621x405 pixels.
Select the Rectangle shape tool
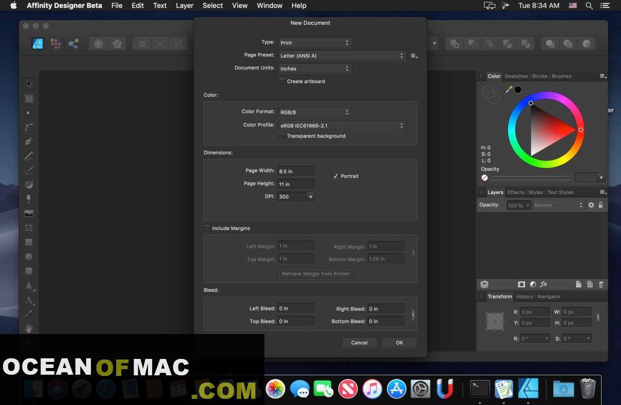pos(29,243)
